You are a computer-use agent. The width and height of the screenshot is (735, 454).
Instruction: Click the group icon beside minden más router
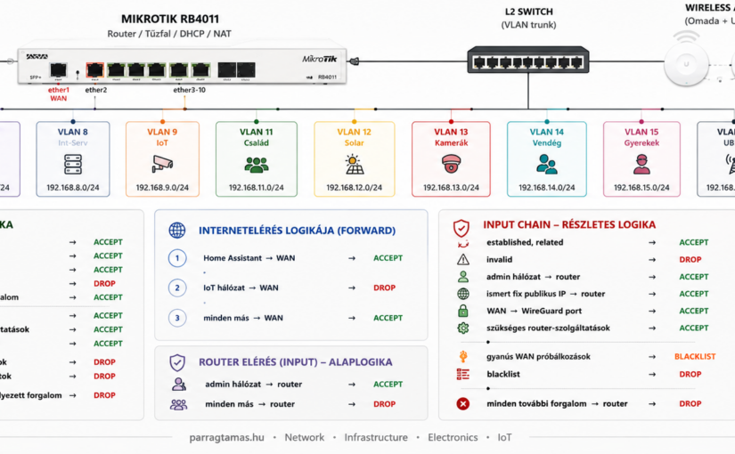click(178, 404)
